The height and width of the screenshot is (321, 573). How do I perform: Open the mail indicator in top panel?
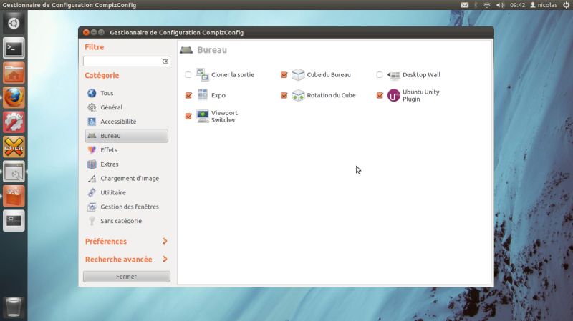464,5
